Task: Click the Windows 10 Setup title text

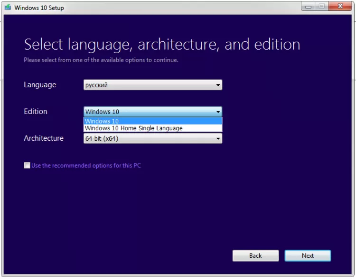Action: coord(39,8)
